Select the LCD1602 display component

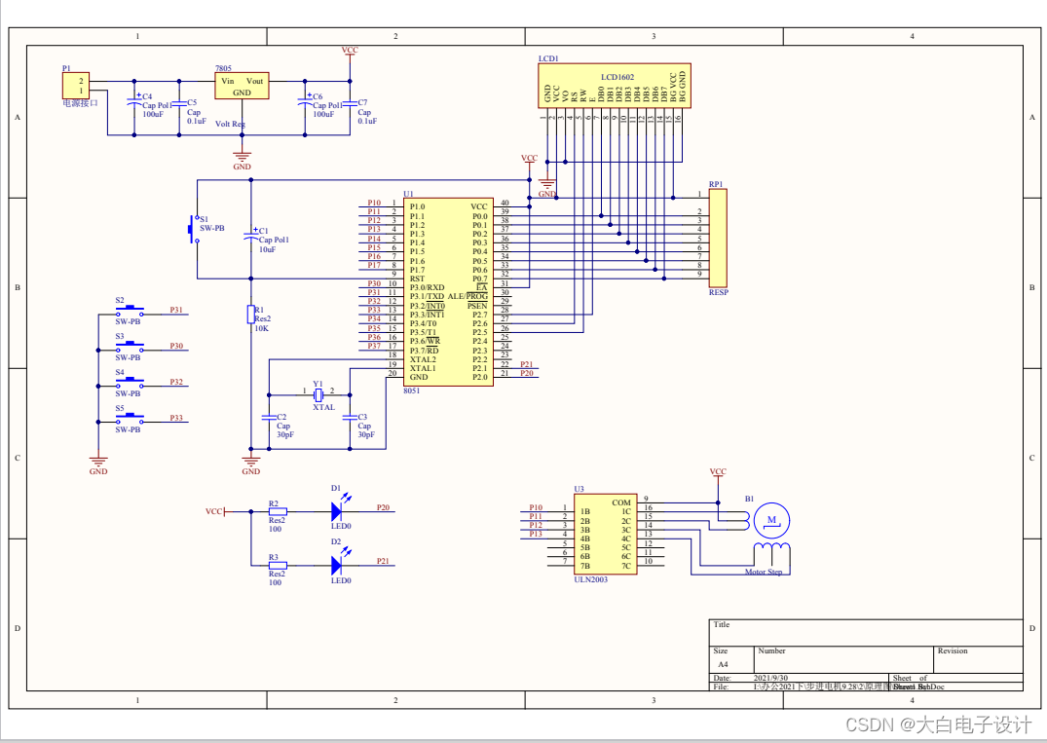[615, 86]
